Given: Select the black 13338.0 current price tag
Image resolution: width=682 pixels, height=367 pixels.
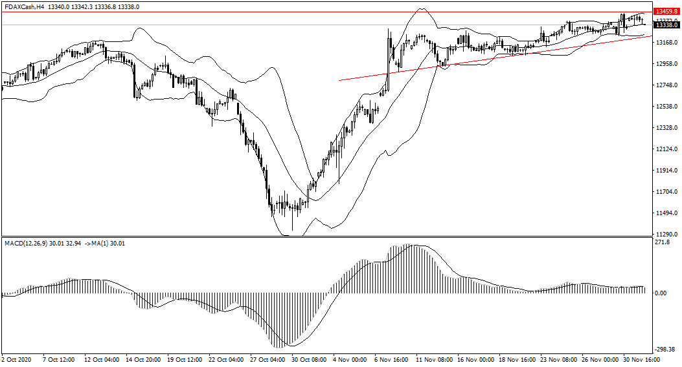Looking at the screenshot, I should (666, 25).
